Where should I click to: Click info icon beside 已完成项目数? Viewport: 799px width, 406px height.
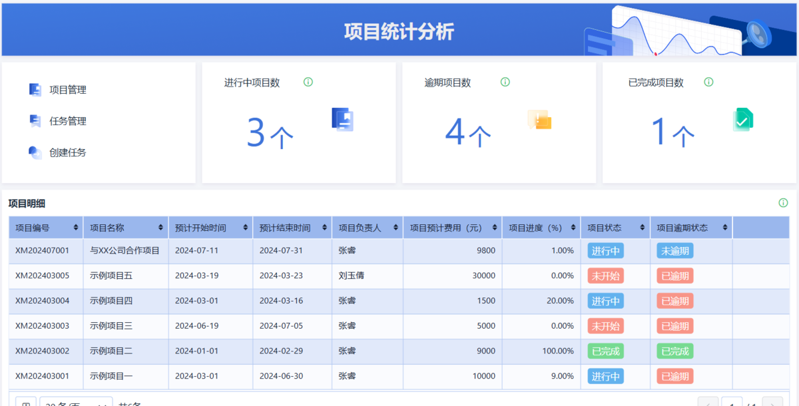coord(708,83)
